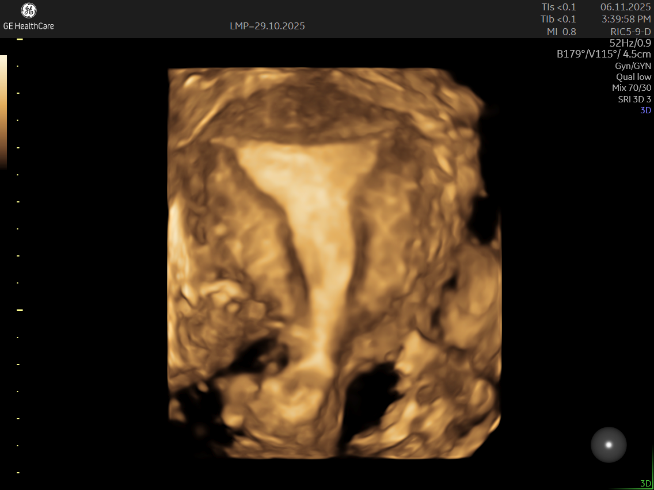
Task: Select the green 3D corner label
Action: 645,484
